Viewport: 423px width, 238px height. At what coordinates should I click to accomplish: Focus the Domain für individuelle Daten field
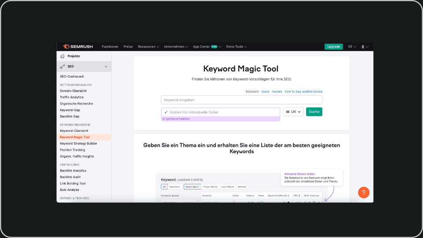click(220, 112)
